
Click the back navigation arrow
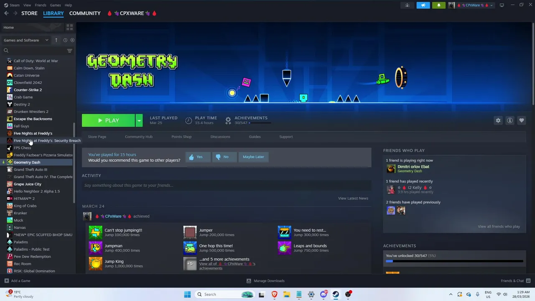tap(6, 13)
